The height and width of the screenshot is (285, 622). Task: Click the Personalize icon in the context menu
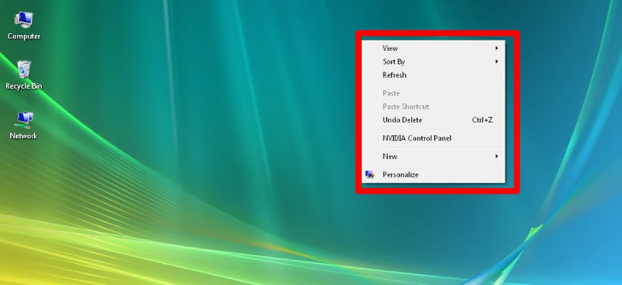[x=370, y=174]
